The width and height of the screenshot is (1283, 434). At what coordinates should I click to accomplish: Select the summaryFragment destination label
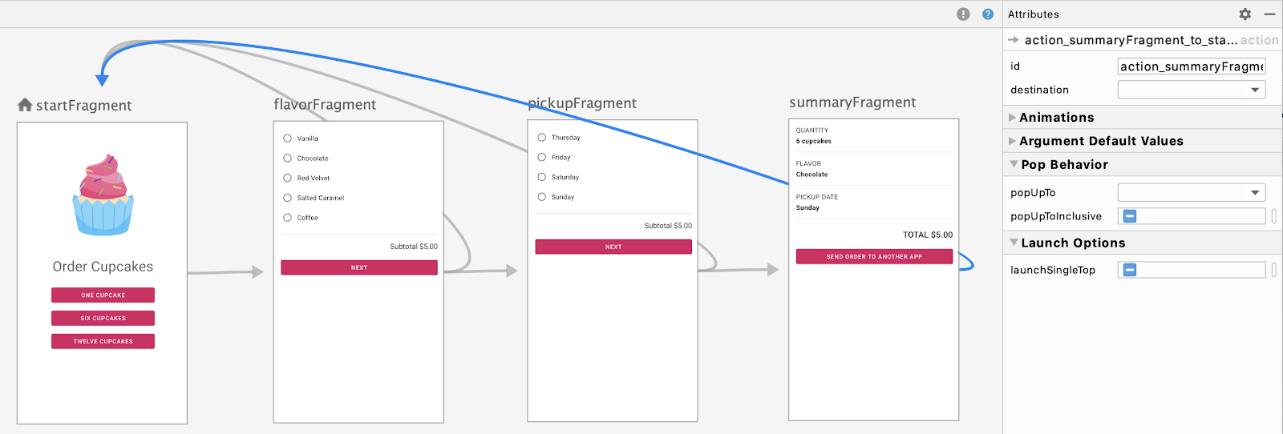click(852, 102)
